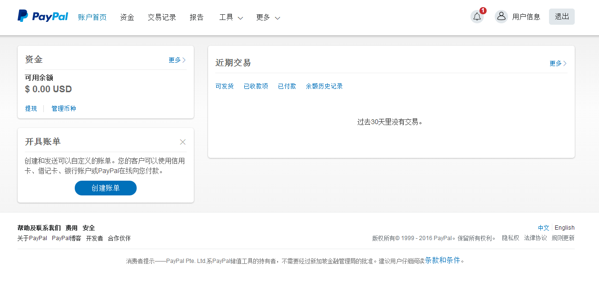Click 更多 link in 资金 card
The image size is (599, 281).
coord(177,60)
